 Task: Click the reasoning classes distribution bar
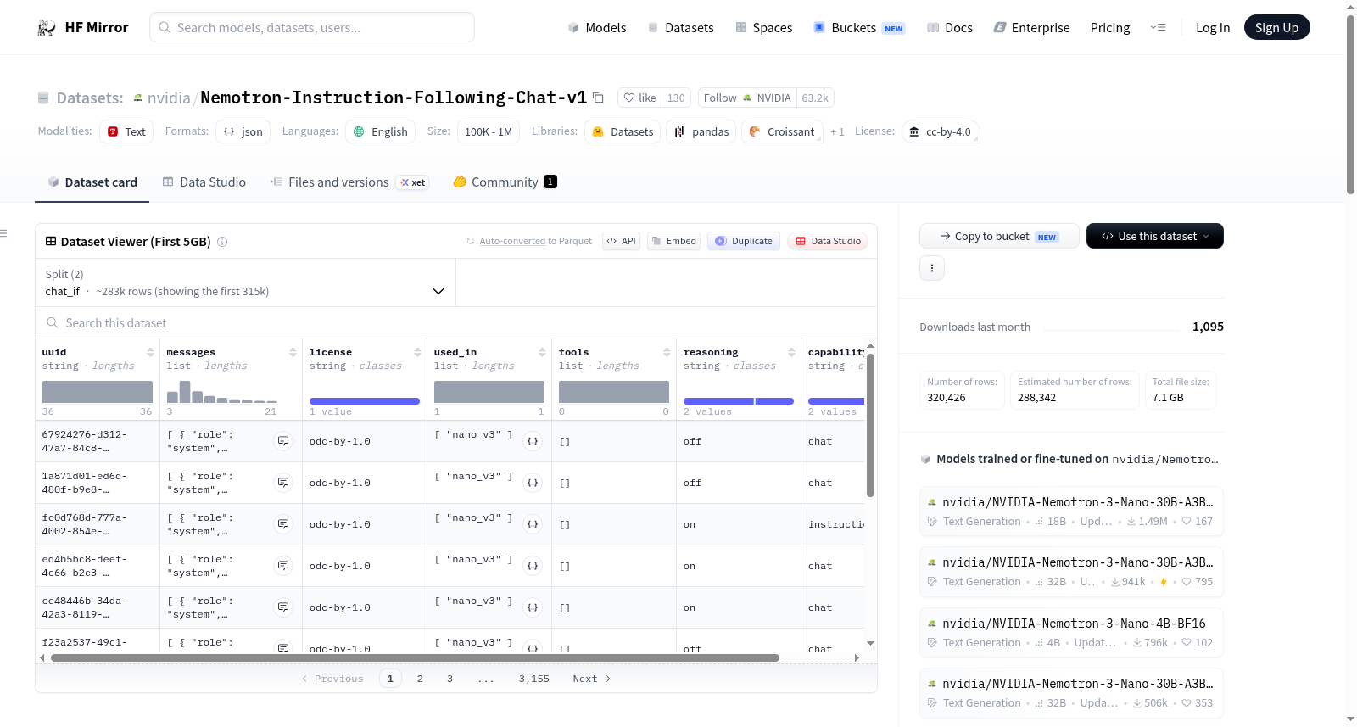[x=738, y=401]
